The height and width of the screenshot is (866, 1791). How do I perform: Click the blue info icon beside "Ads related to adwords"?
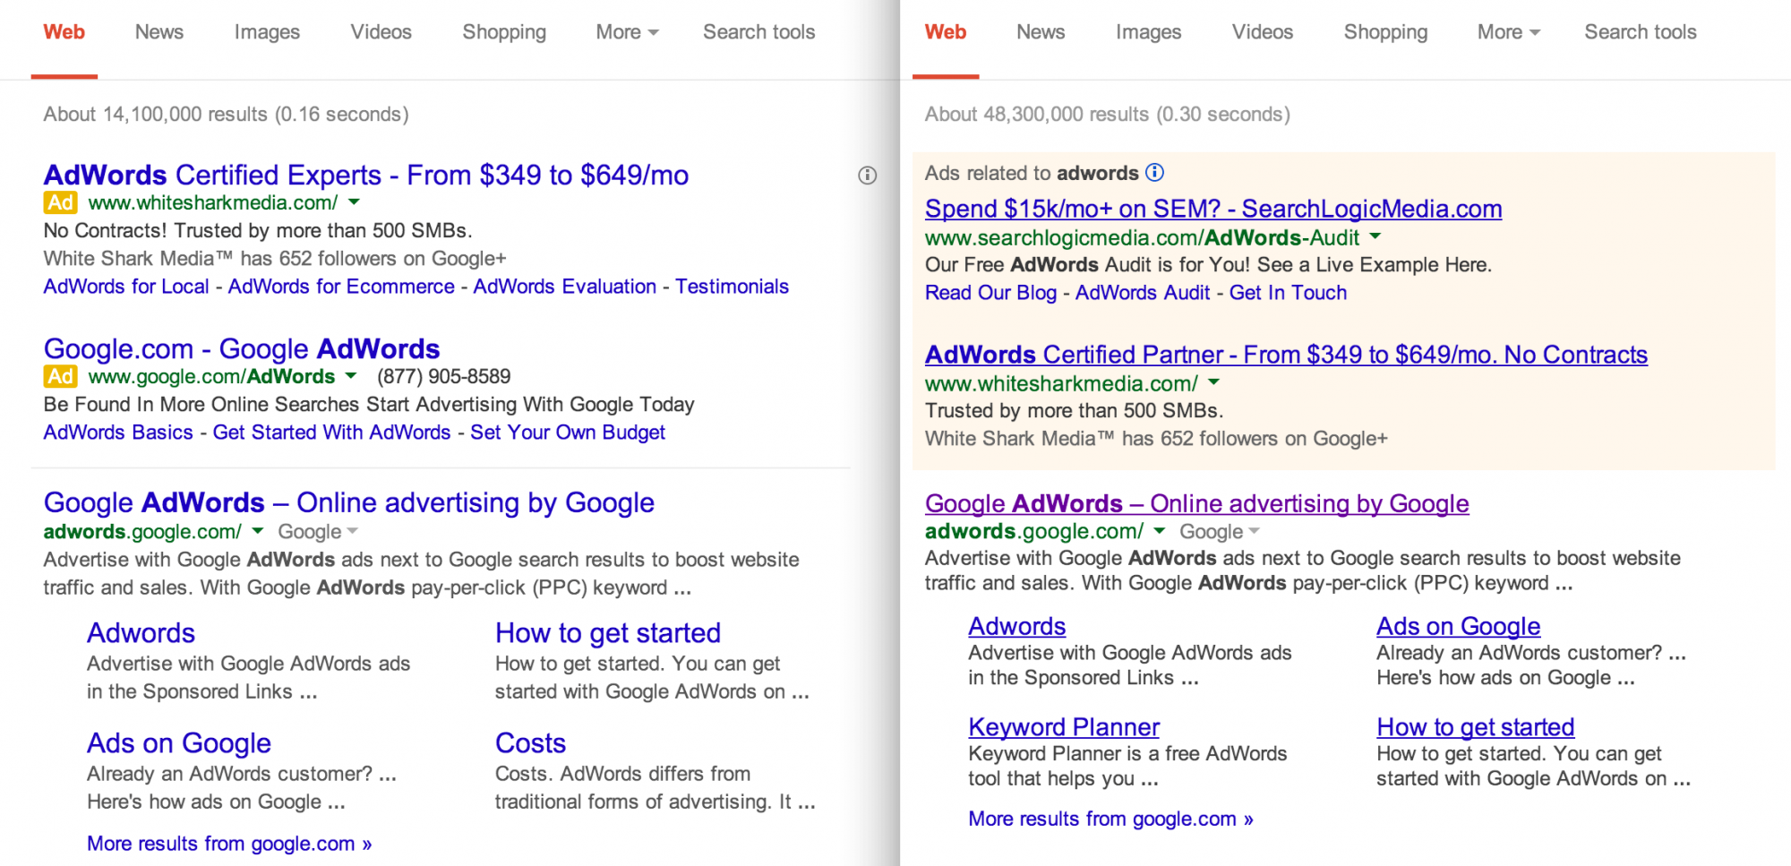(x=1155, y=172)
